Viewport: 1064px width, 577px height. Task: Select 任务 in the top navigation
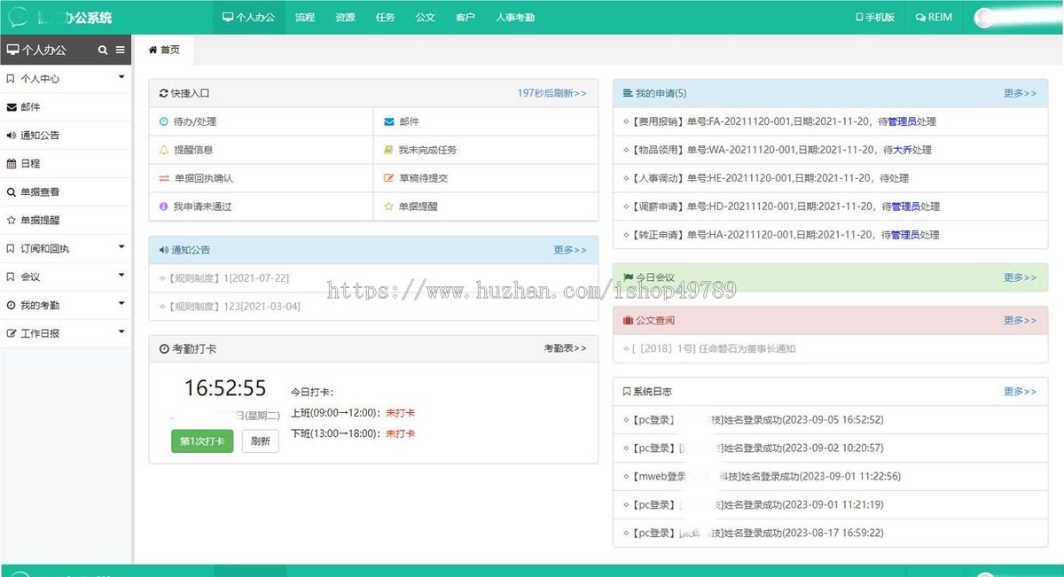[x=385, y=17]
